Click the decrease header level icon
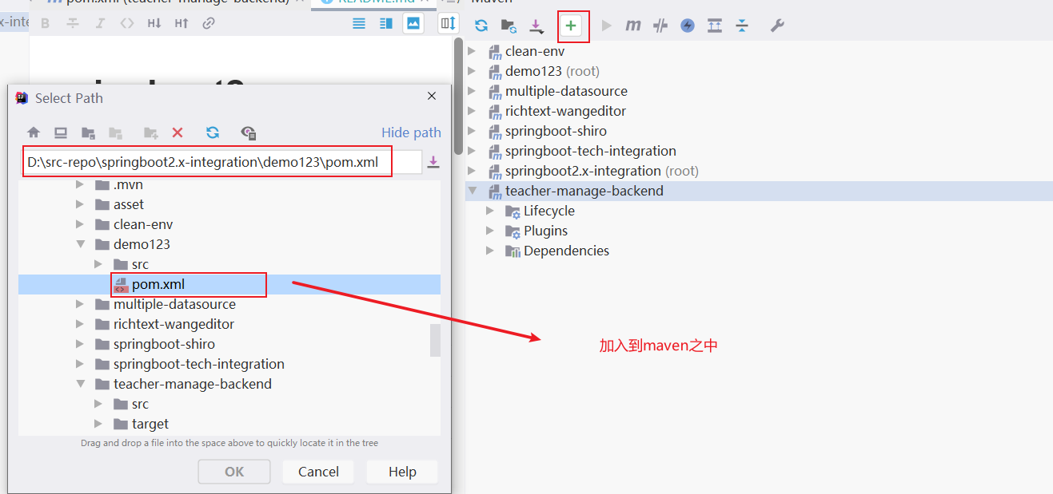The width and height of the screenshot is (1053, 494). click(154, 23)
